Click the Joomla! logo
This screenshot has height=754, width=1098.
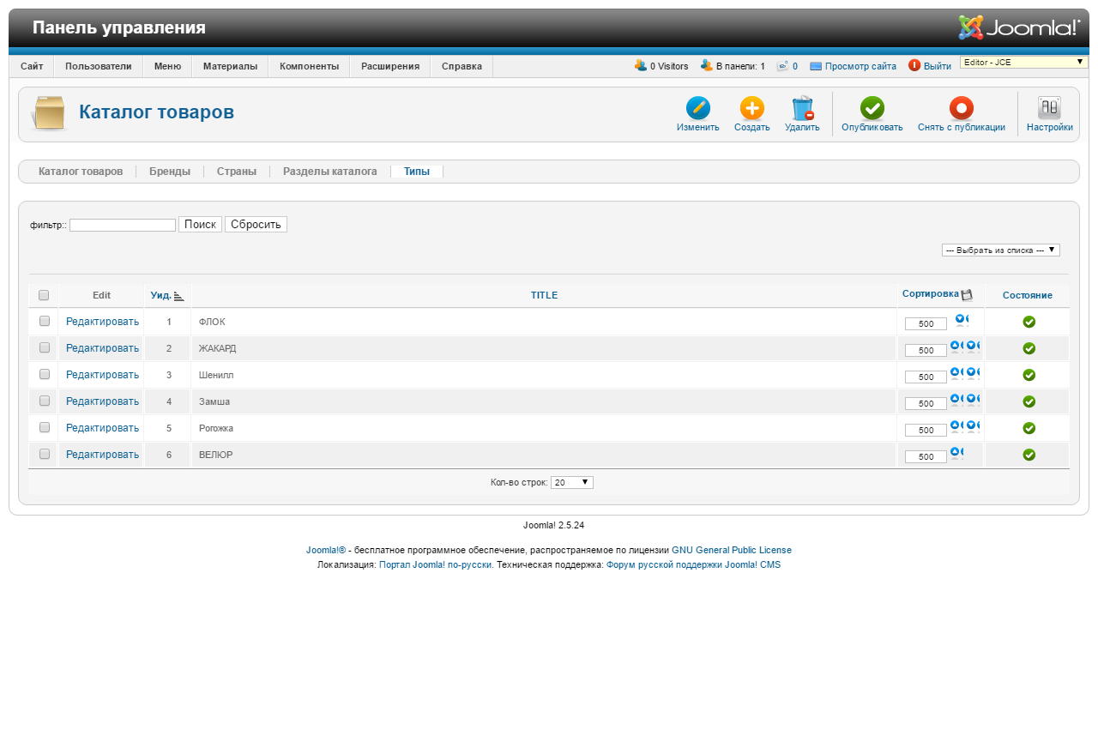point(1019,27)
